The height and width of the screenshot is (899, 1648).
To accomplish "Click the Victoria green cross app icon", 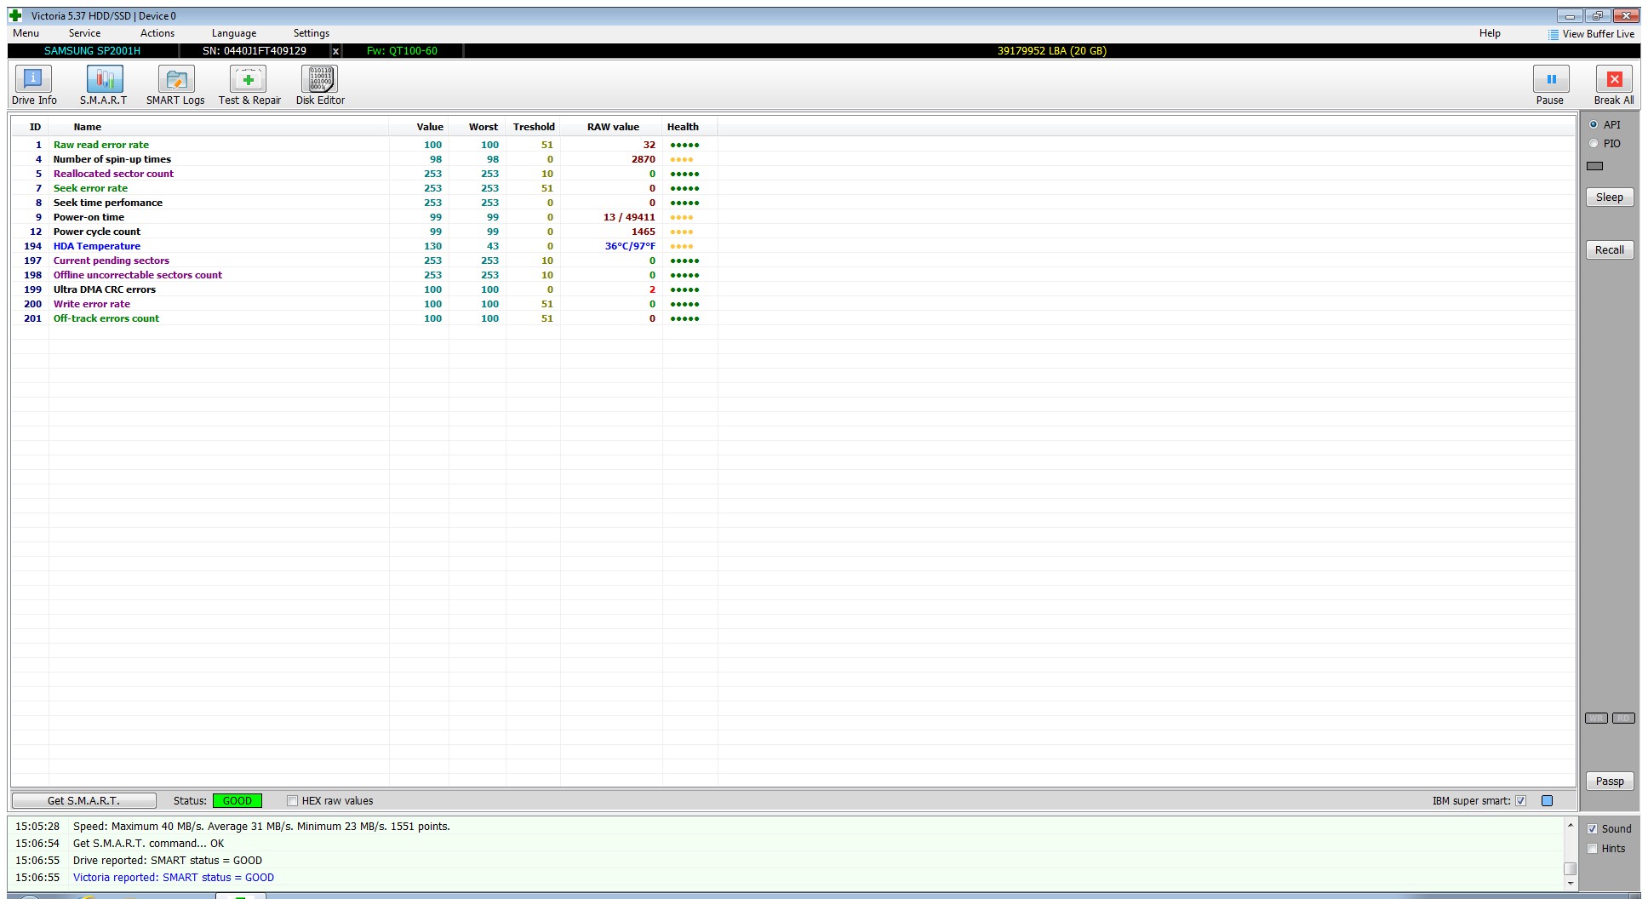I will point(16,15).
